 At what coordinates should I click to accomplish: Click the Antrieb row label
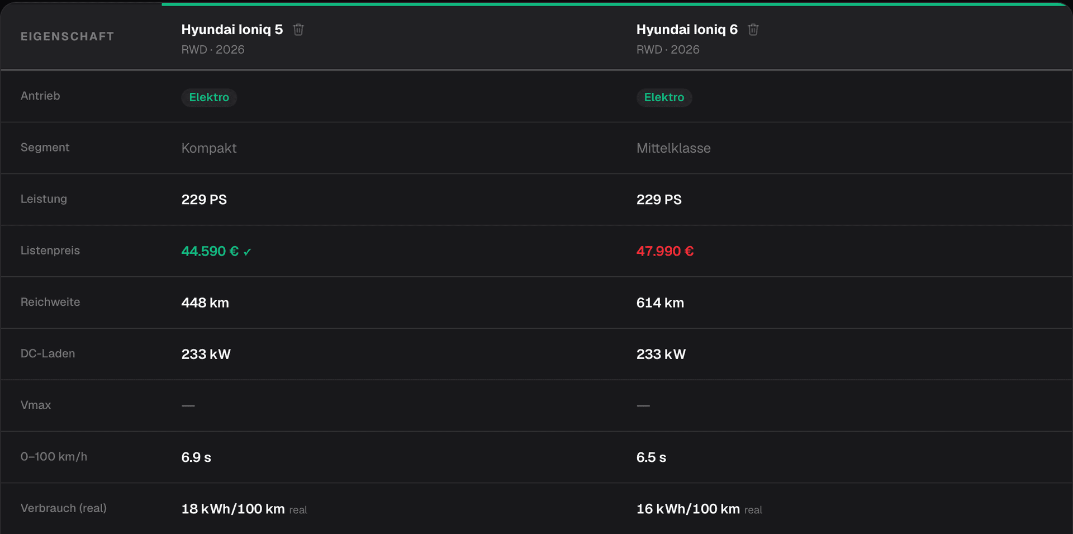[x=40, y=96]
